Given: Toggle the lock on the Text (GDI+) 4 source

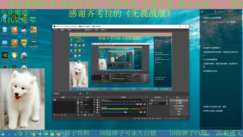Looking at the screenshot, I should pyautogui.click(x=97, y=112).
